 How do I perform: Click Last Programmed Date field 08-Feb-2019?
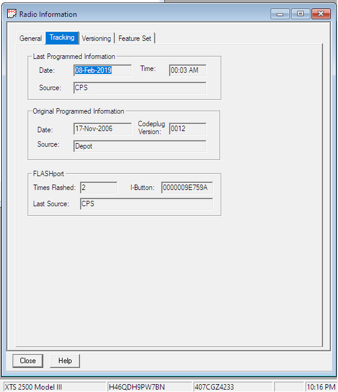(x=102, y=70)
